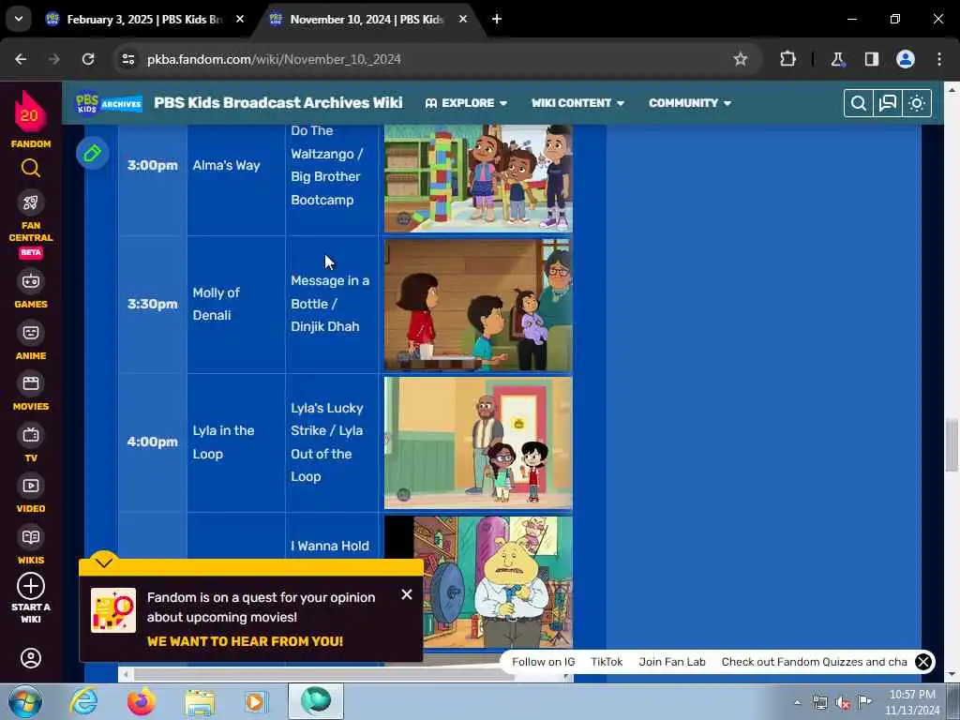Viewport: 960px width, 720px height.
Task: Select the Alma's Way show name
Action: pyautogui.click(x=226, y=165)
